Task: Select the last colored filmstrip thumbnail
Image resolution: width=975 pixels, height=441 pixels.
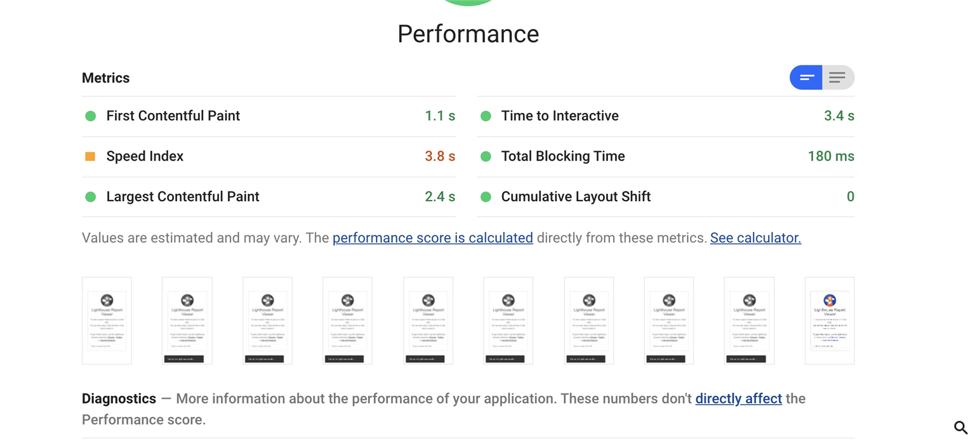Action: click(x=829, y=320)
